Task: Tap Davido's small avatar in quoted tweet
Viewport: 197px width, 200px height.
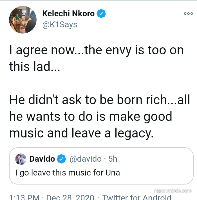Action: (x=21, y=159)
